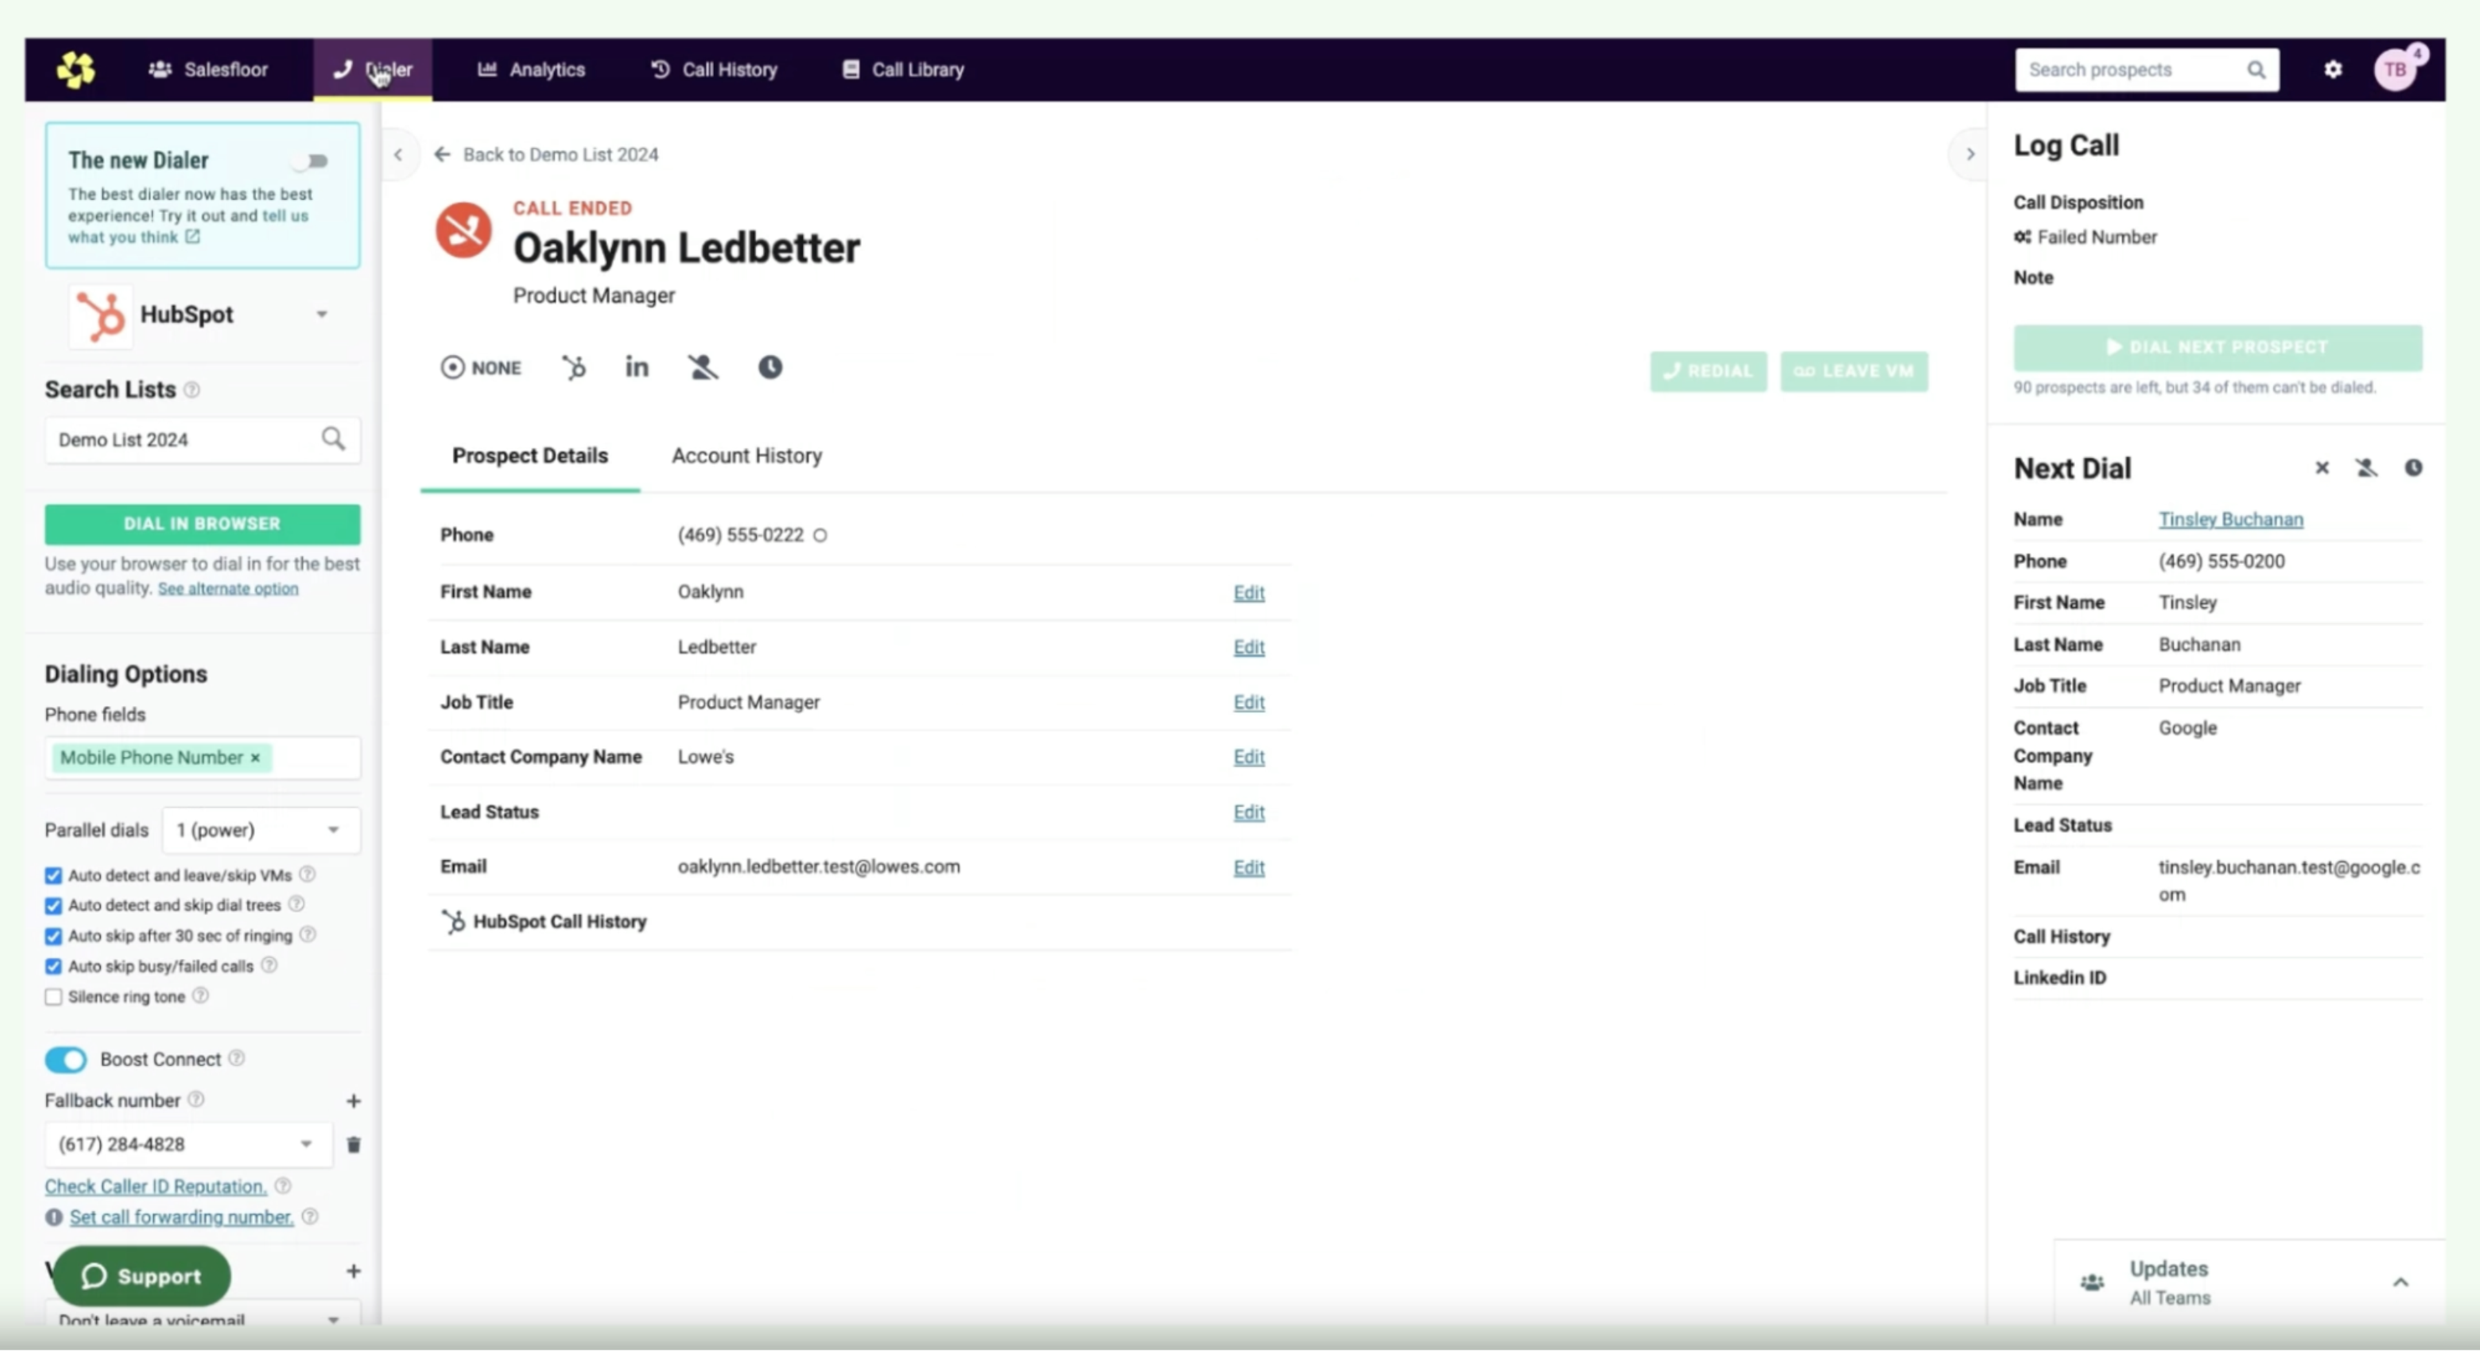Open settings gear in top bar
This screenshot has width=2480, height=1351.
[2333, 69]
